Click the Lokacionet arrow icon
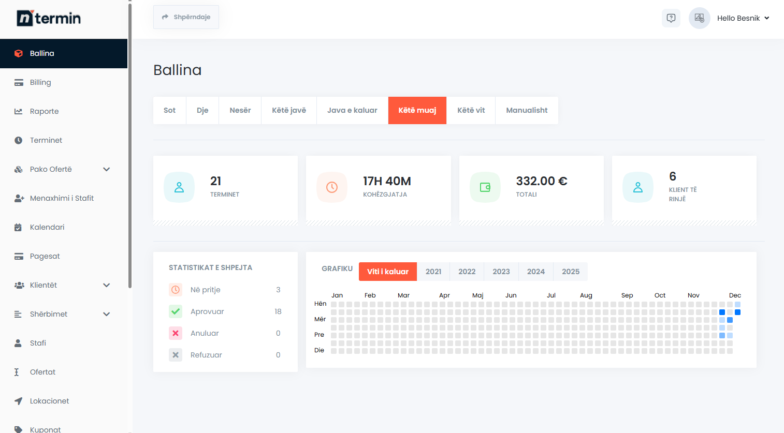Image resolution: width=784 pixels, height=433 pixels. coord(19,401)
